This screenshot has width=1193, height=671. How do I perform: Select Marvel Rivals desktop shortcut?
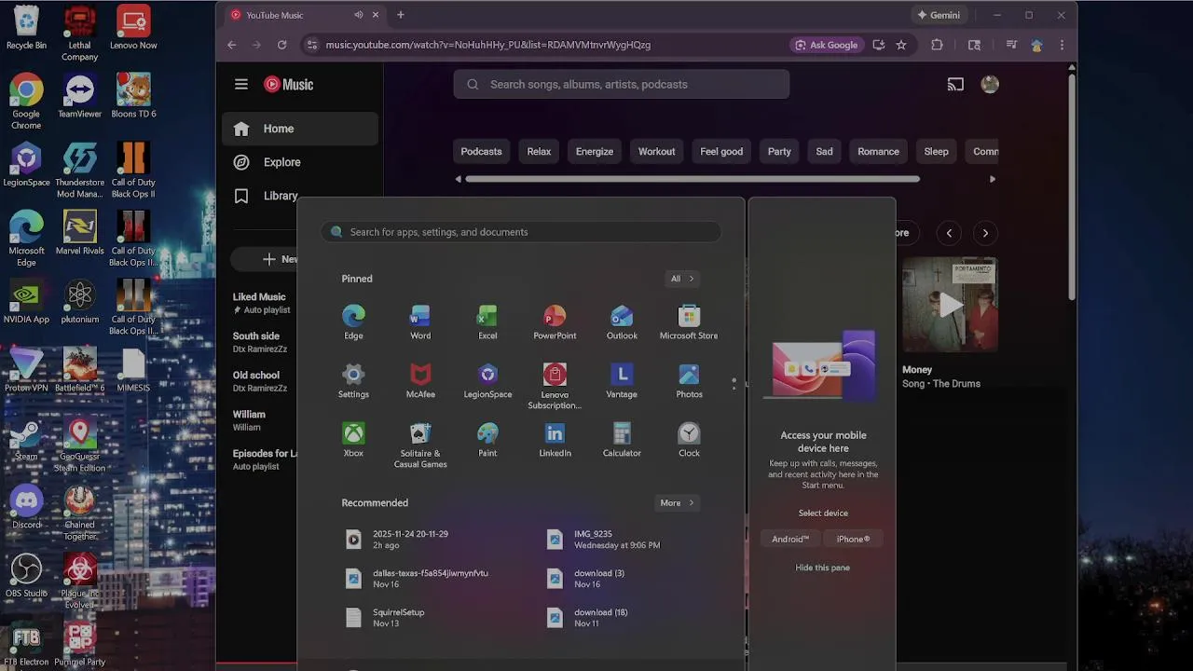(80, 233)
